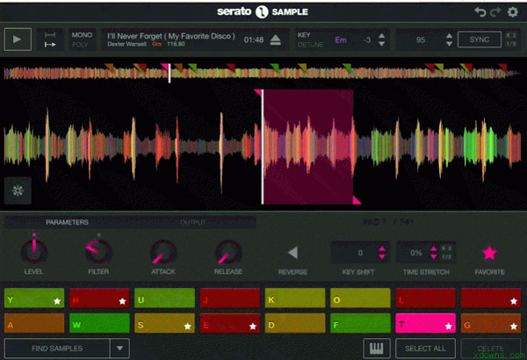Click the pink cue marker in overview waveform
This screenshot has width=527, height=360.
click(165, 66)
